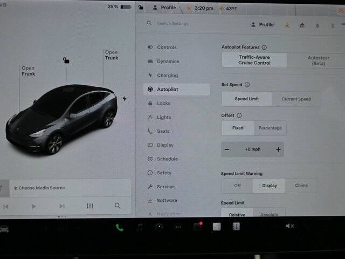Tap the three-dots more apps icon
Screen dimensions: 345x259
[178, 227]
